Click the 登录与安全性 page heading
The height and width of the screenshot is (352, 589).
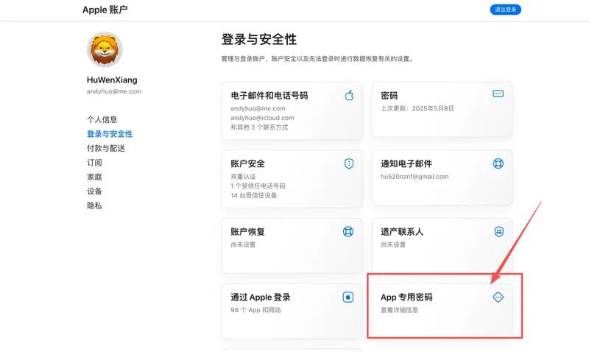(259, 39)
